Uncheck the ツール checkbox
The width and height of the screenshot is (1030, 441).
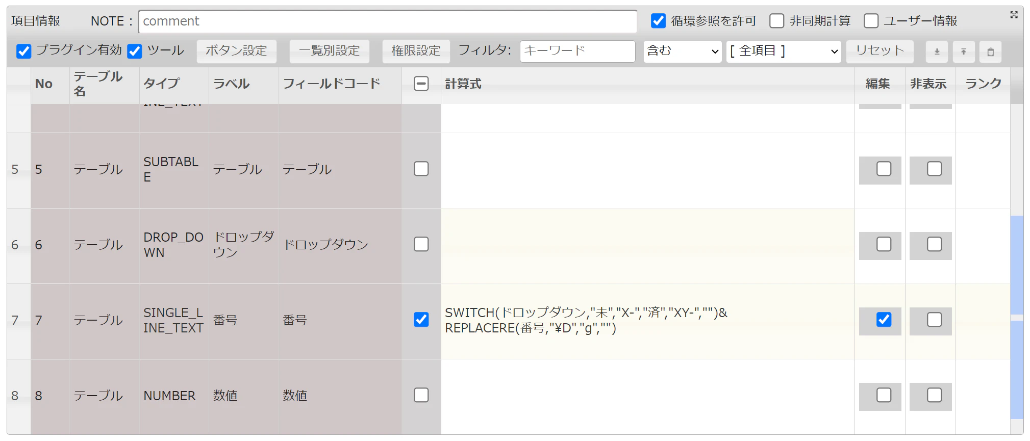tap(135, 51)
